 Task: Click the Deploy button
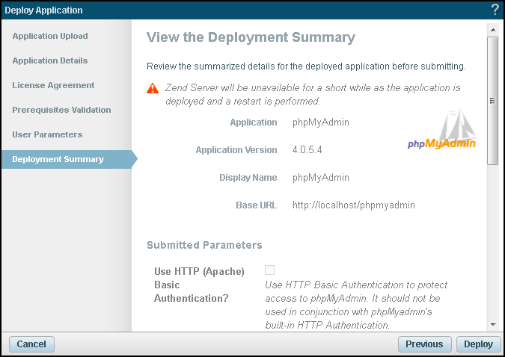point(478,344)
